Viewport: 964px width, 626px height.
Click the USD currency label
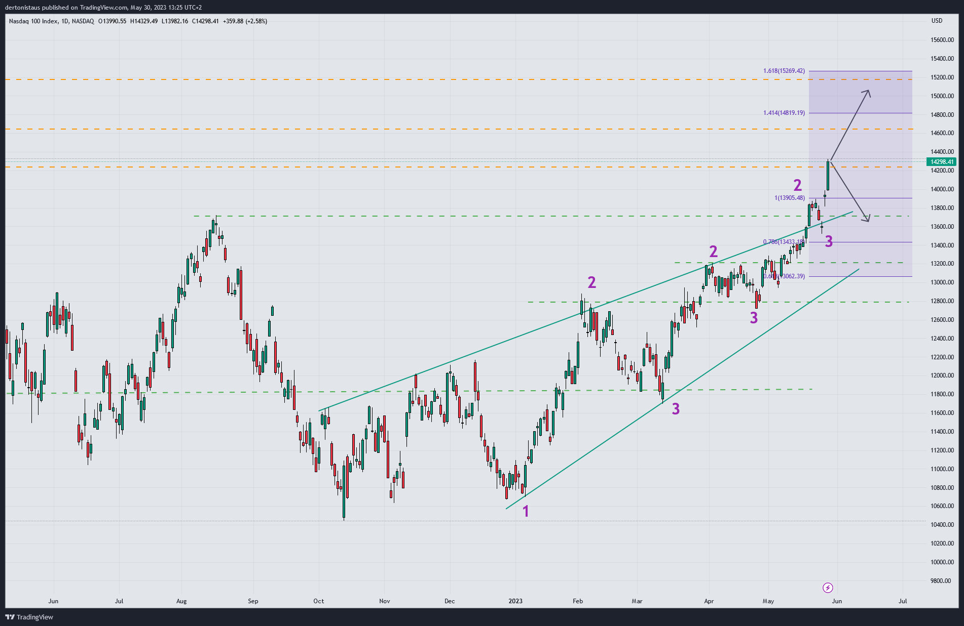click(x=937, y=21)
